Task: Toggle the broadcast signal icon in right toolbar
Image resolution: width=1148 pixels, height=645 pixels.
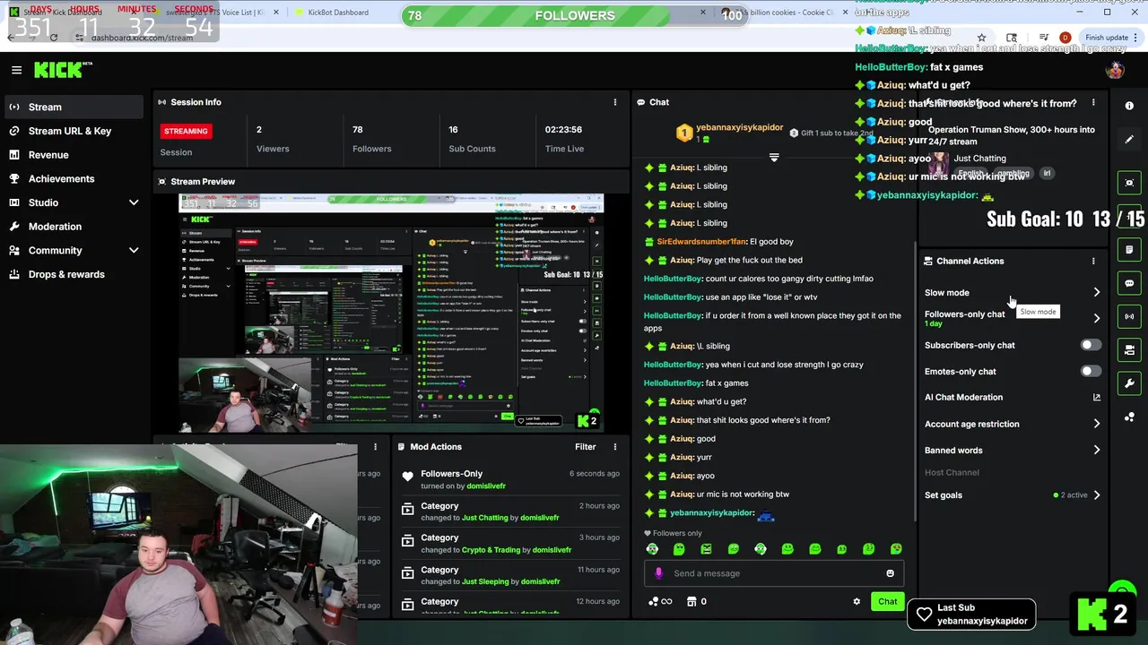Action: tap(1129, 316)
